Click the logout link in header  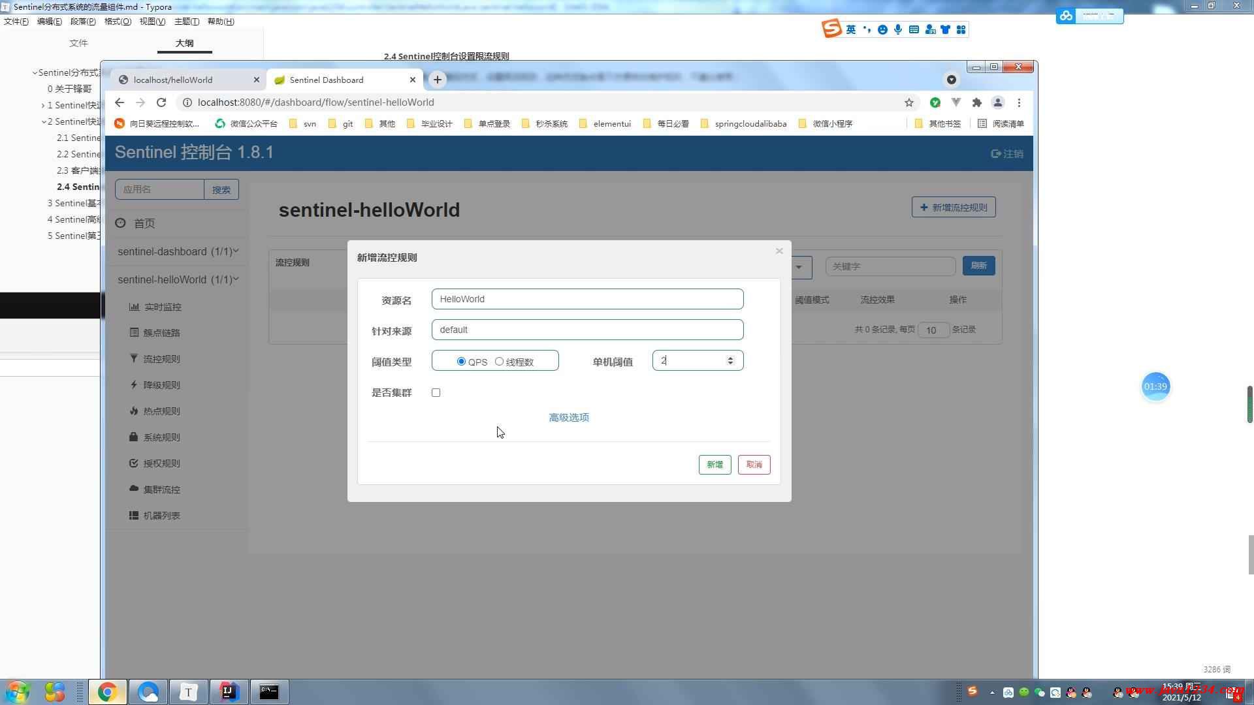(x=1007, y=154)
